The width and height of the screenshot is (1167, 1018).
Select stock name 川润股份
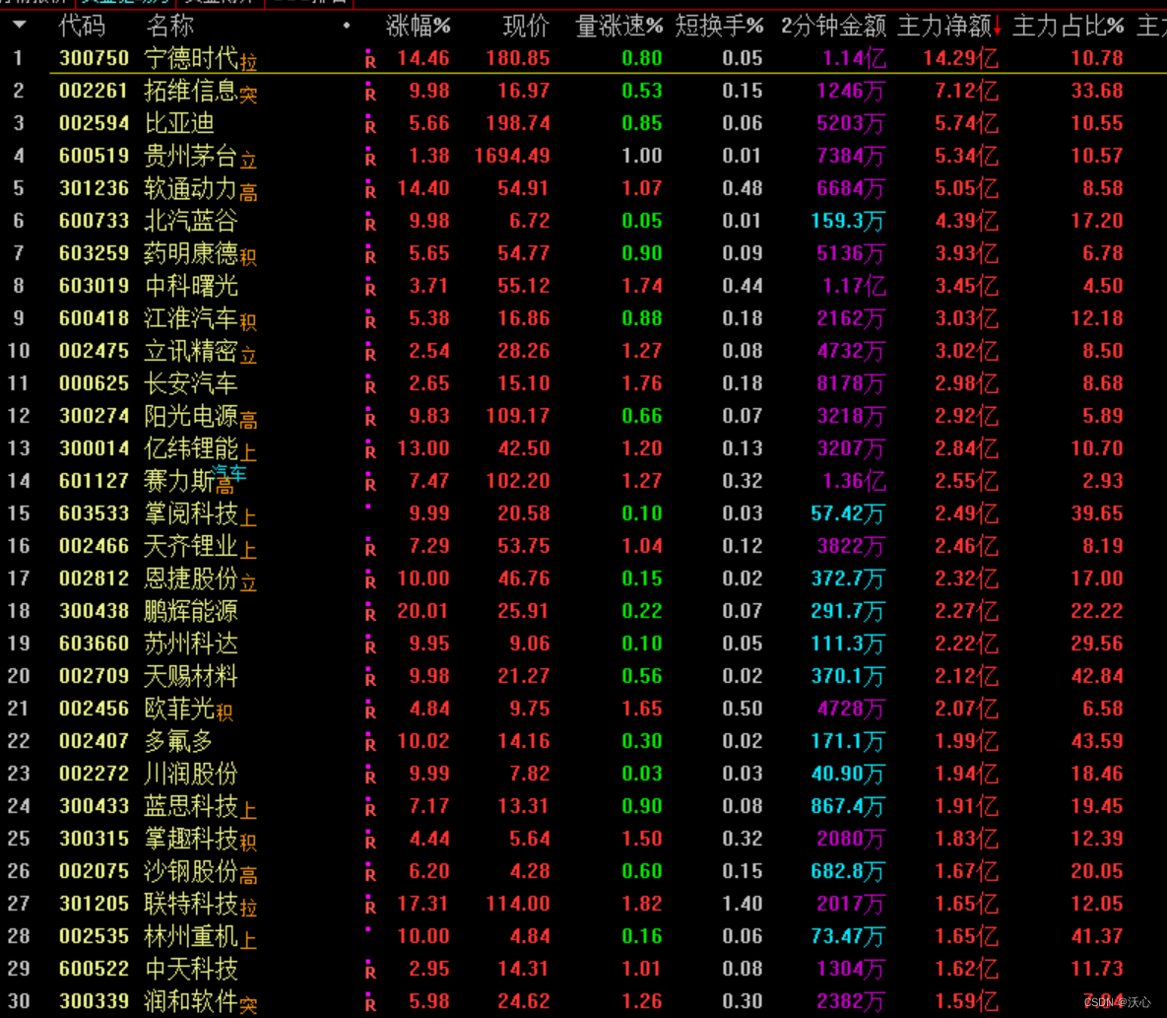tap(191, 774)
